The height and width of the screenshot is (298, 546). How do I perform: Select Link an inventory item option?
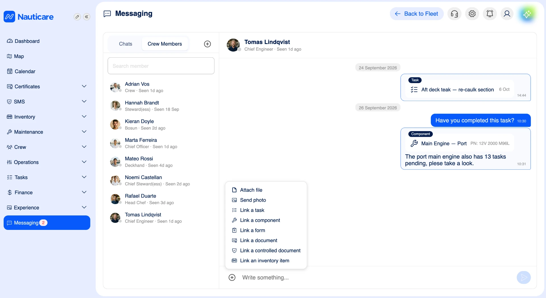tap(266, 261)
